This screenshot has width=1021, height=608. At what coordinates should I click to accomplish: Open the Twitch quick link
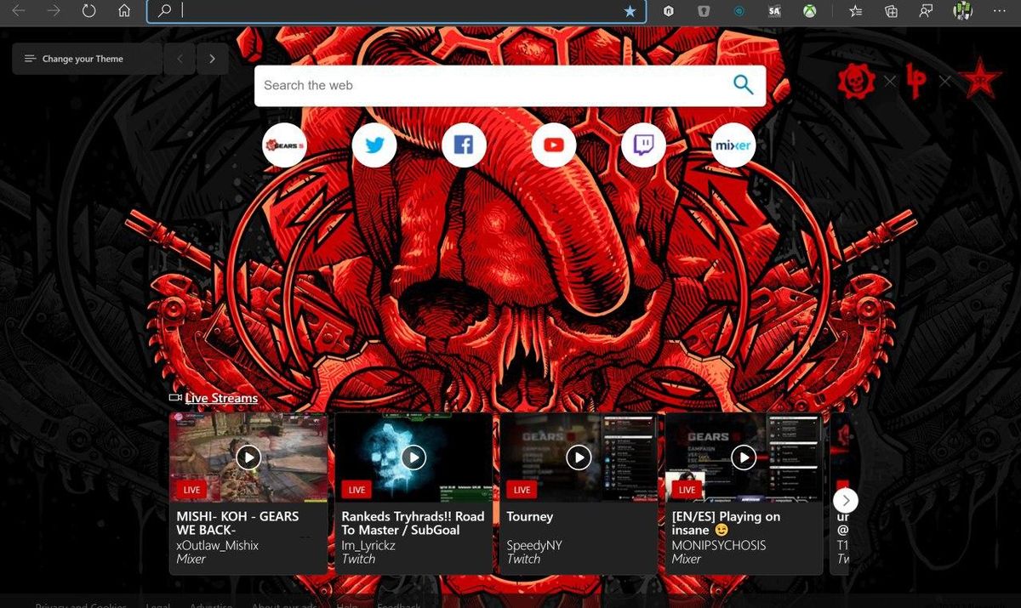pos(643,145)
